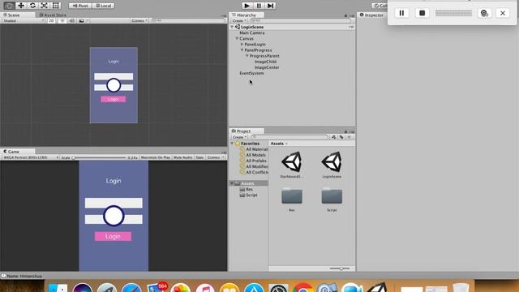519x292 pixels.
Task: Click save search star icon in Project
Action: pos(350,137)
